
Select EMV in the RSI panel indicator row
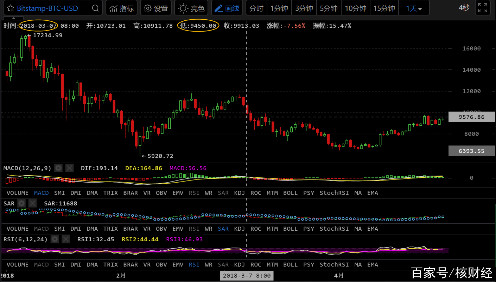tap(178, 264)
